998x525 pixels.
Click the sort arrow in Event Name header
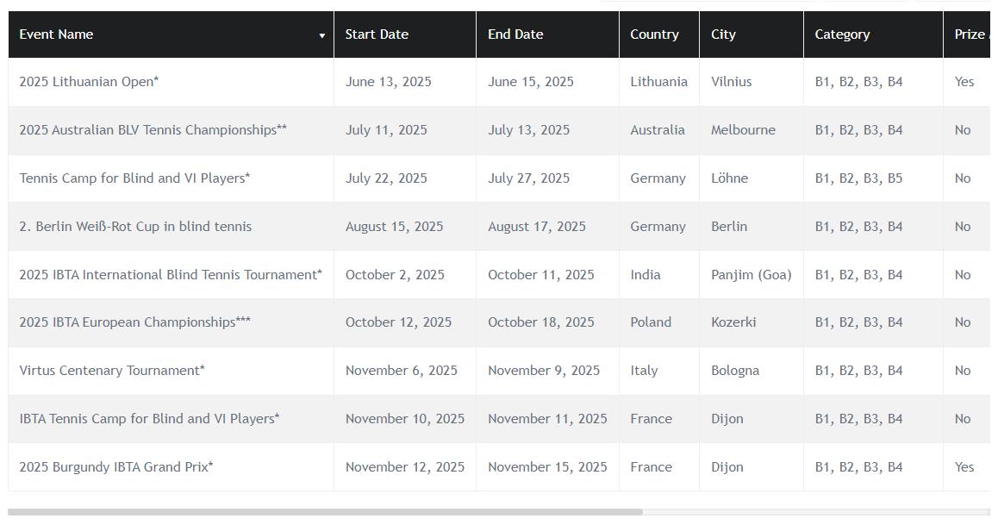tap(322, 35)
